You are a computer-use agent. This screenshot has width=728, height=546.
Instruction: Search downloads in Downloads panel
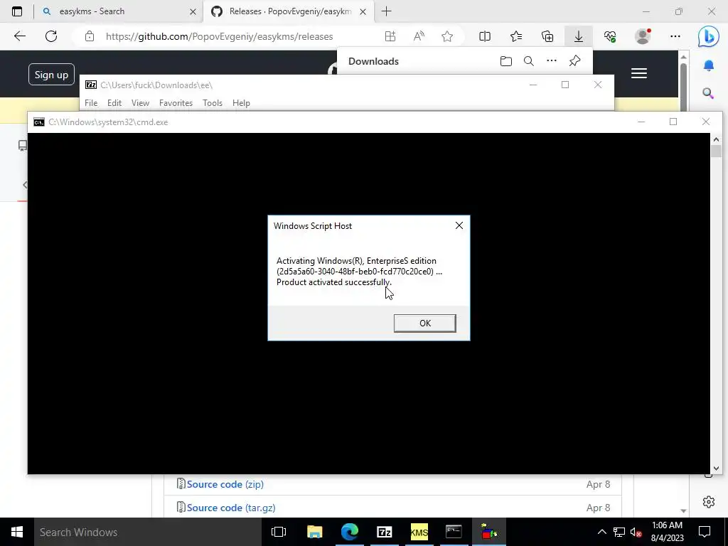pyautogui.click(x=529, y=61)
